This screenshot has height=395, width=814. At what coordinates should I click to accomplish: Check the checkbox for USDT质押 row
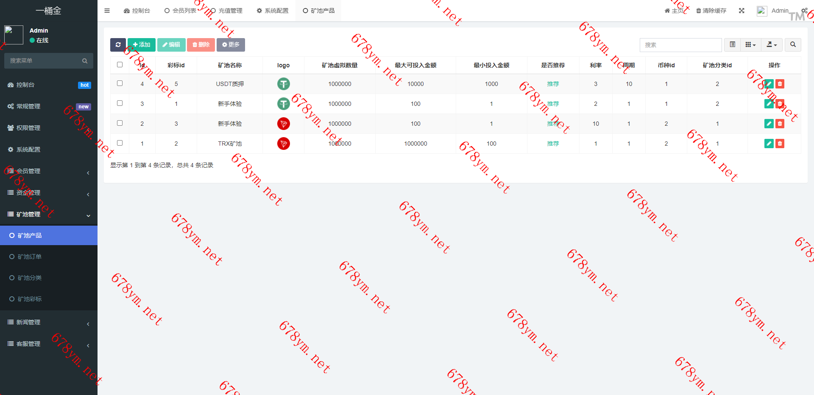coord(120,83)
